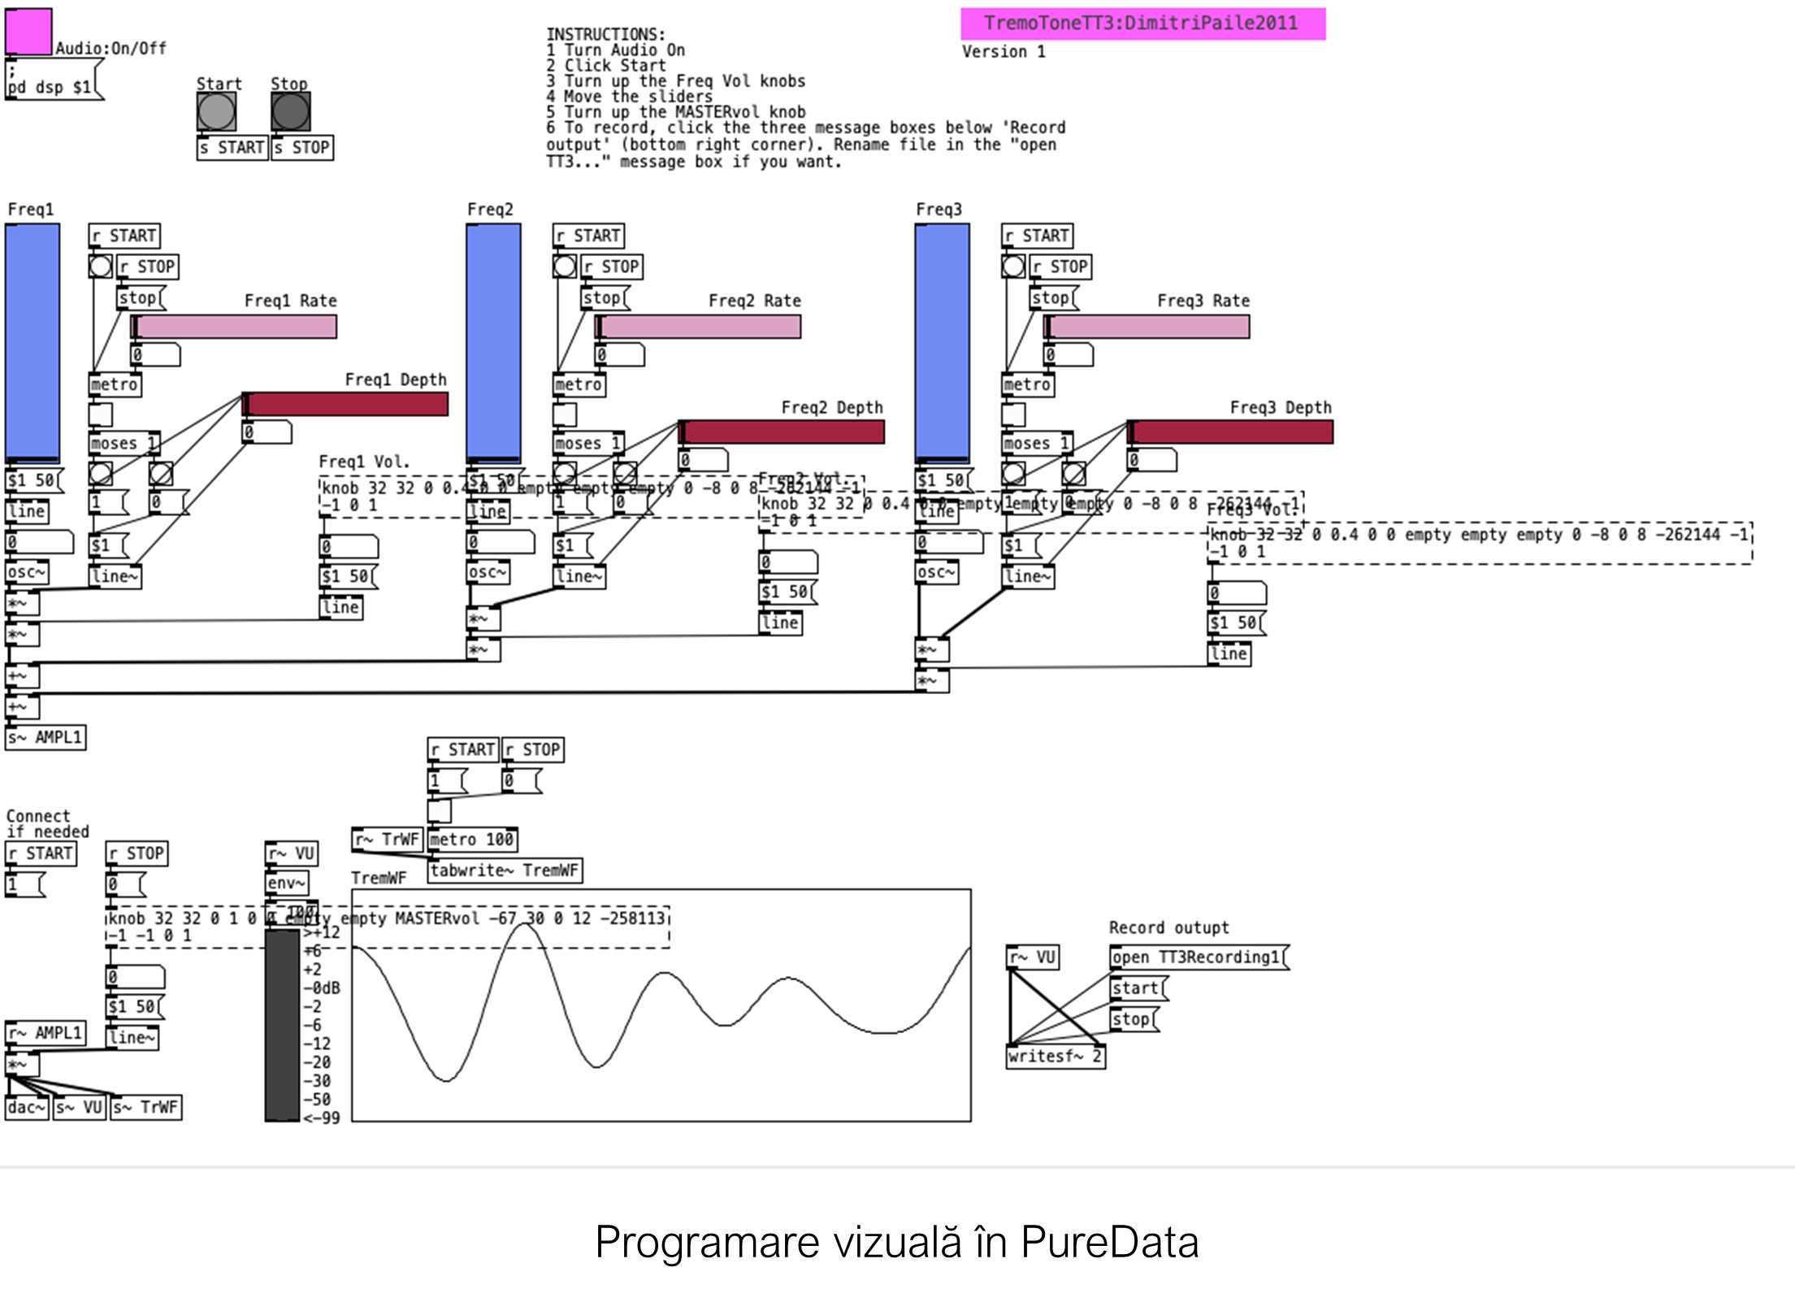The image size is (1795, 1289).
Task: Click the 'stop' message under Record output
Action: coord(1132,1019)
